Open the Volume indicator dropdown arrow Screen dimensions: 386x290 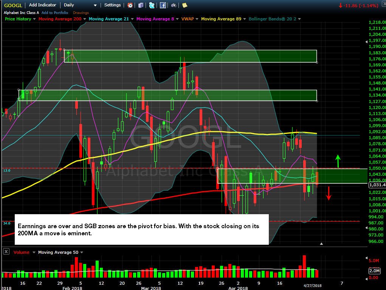[x=34, y=252]
